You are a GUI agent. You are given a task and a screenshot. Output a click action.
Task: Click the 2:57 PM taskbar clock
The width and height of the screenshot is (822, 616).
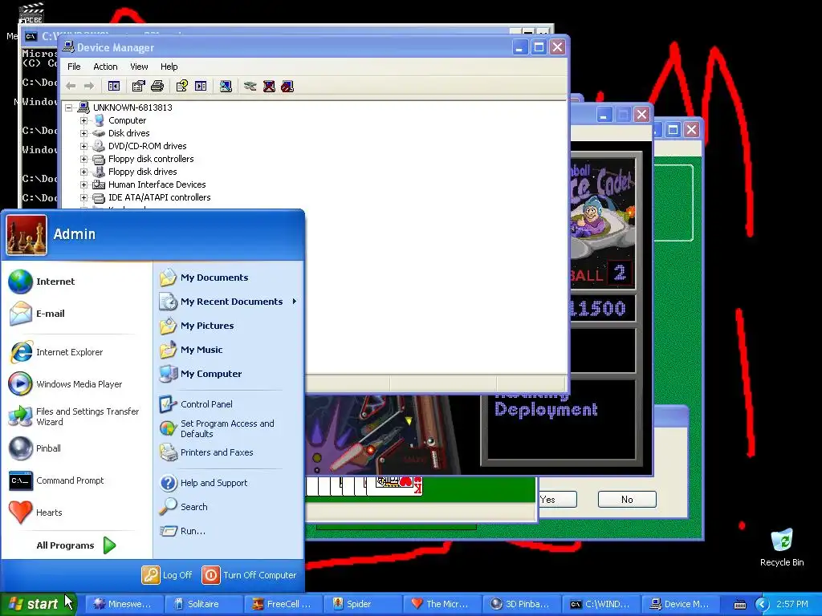coord(792,604)
